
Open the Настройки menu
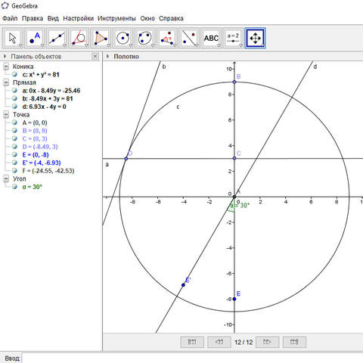click(78, 18)
